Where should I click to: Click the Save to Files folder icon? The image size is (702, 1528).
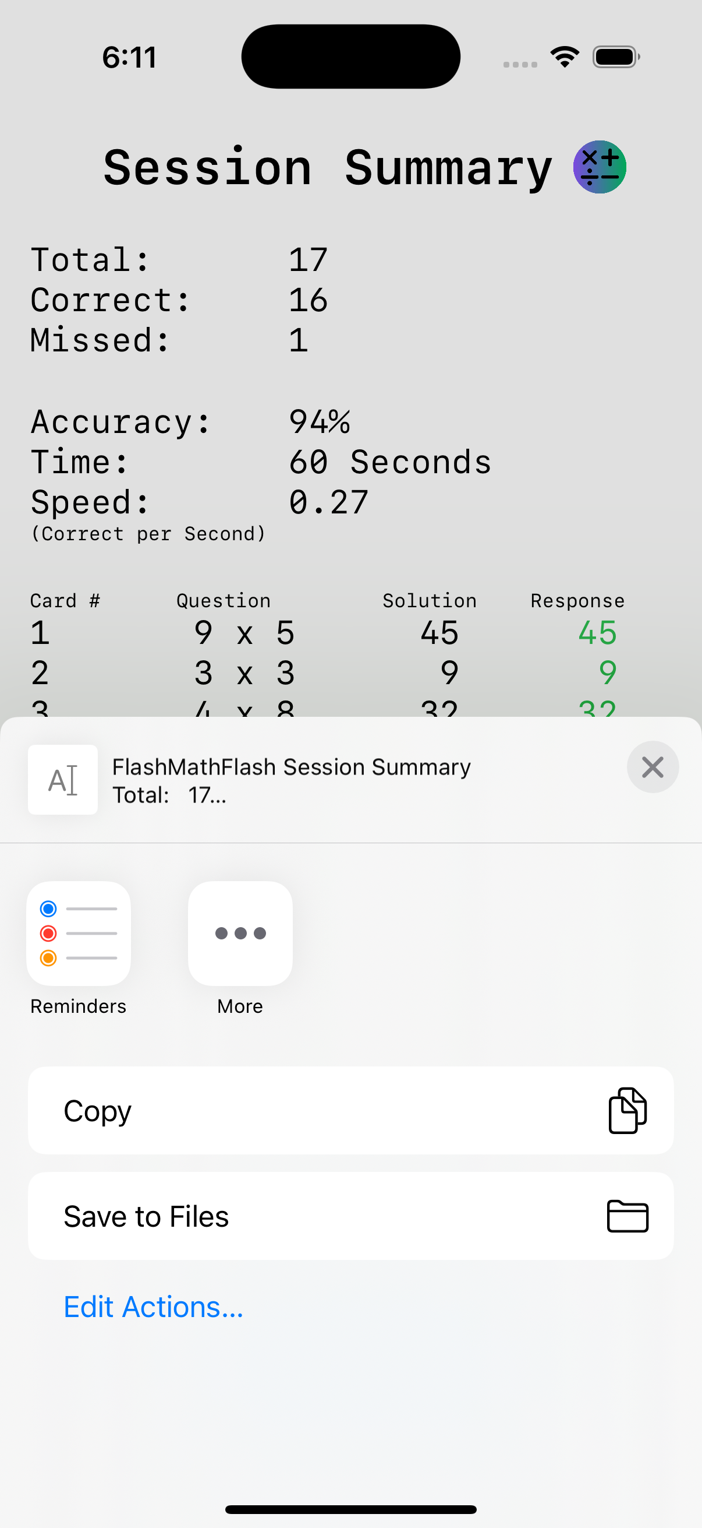click(627, 1216)
